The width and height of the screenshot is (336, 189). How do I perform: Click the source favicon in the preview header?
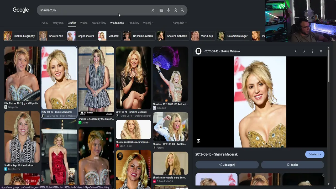click(198, 51)
